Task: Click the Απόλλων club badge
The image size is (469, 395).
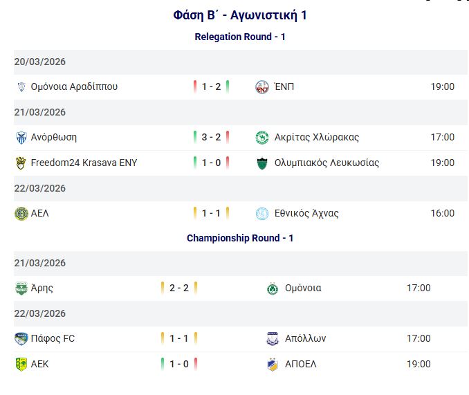Action: [x=273, y=339]
